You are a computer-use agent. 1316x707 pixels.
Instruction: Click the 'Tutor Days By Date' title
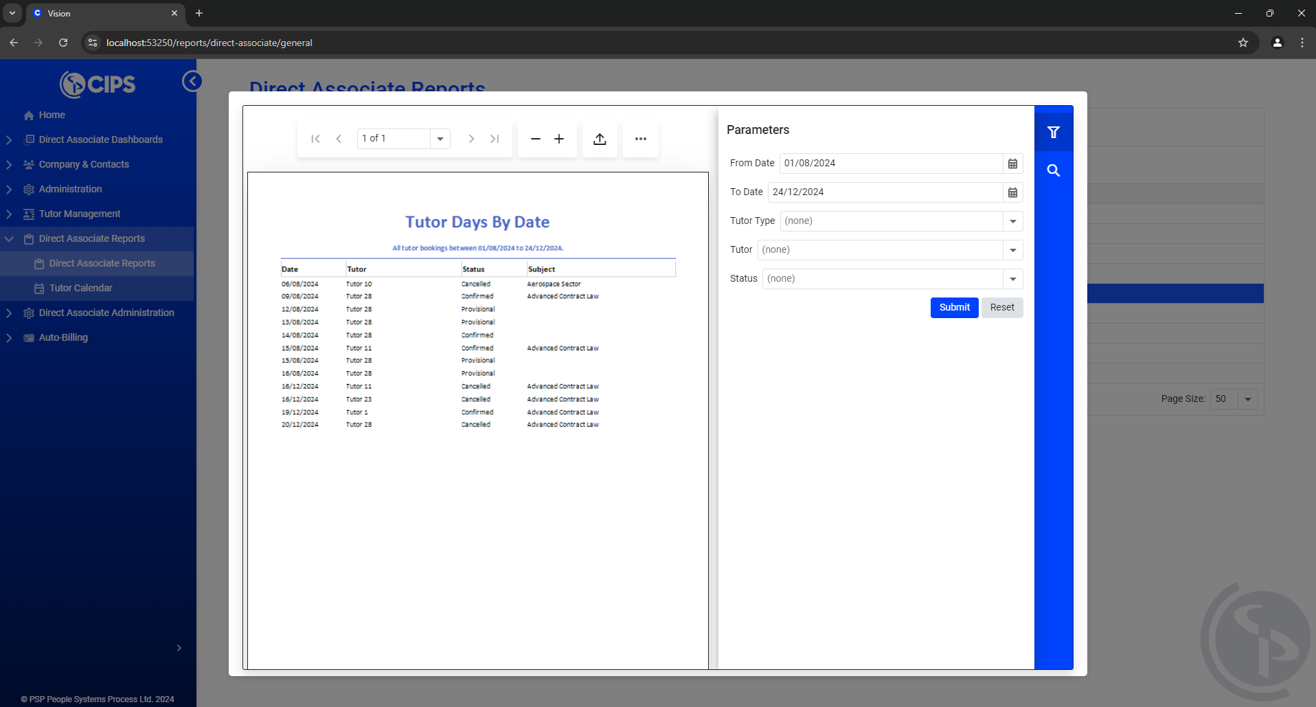tap(477, 222)
